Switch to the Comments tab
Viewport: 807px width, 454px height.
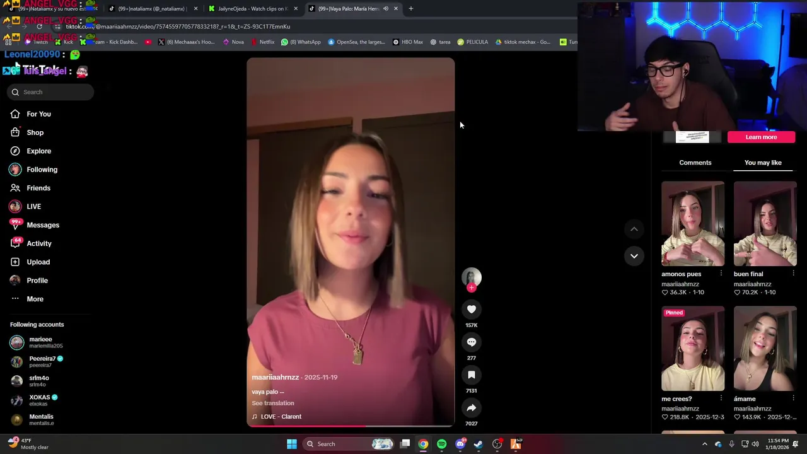[695, 163]
